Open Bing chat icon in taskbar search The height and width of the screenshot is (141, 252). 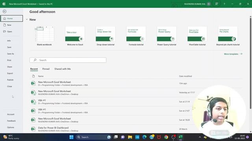click(x=109, y=137)
